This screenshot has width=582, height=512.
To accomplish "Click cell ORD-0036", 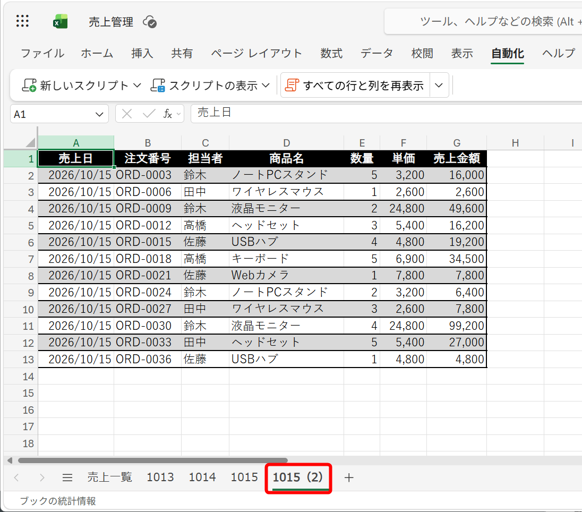I will click(147, 359).
